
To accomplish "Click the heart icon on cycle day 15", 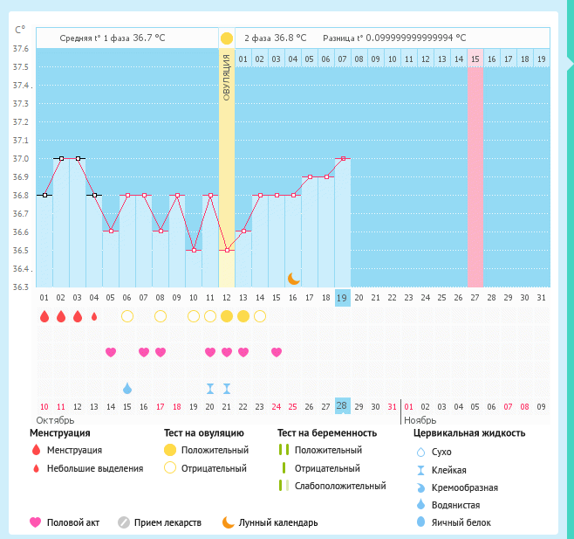I will click(277, 352).
